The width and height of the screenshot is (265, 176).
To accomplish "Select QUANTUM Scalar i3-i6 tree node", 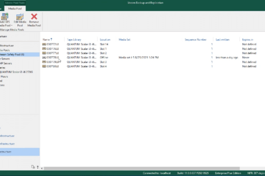I will pyautogui.click(x=16, y=72).
